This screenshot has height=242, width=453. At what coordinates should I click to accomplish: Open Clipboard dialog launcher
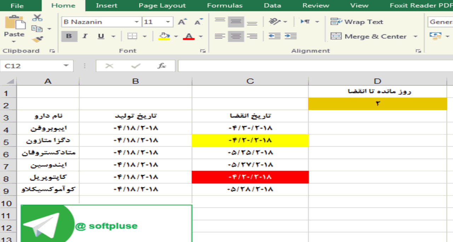[52, 51]
